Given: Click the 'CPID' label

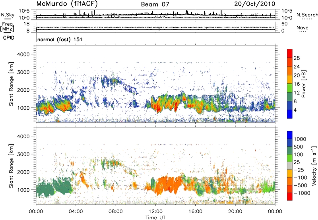Looking at the screenshot, I should click(9, 38).
